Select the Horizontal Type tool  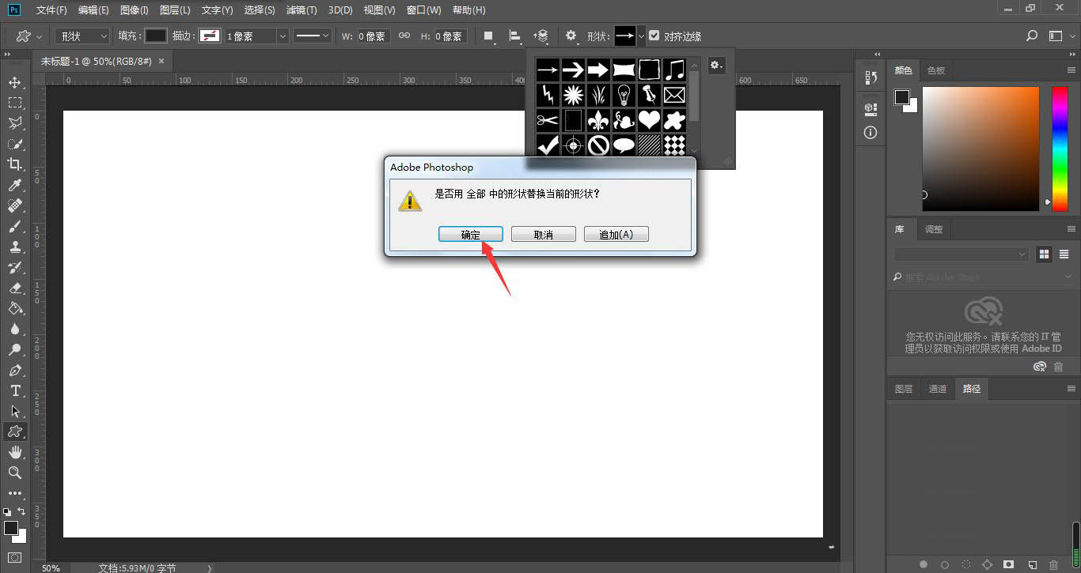tap(16, 390)
